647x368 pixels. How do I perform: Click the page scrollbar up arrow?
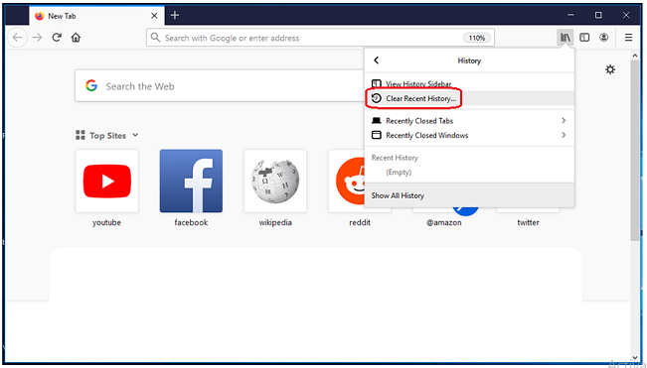[x=635, y=55]
